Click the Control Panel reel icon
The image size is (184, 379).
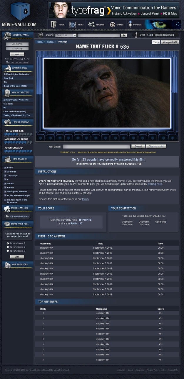click(x=7, y=35)
